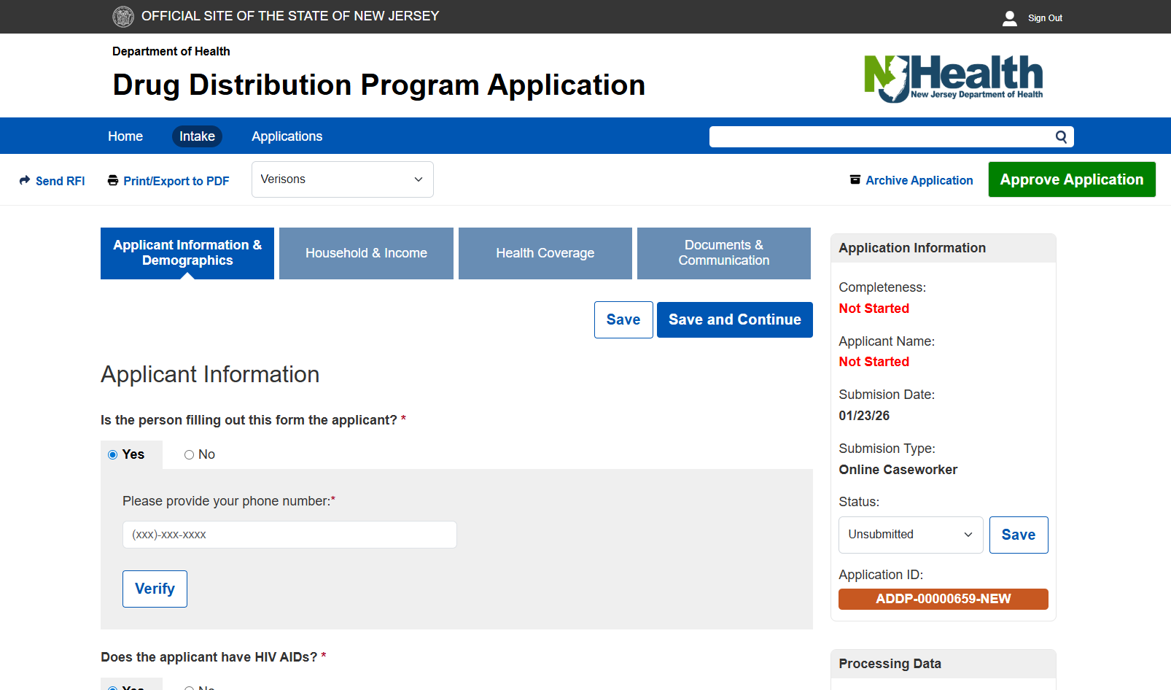The width and height of the screenshot is (1171, 690).
Task: Select Yes for applicant filling form
Action: point(113,454)
